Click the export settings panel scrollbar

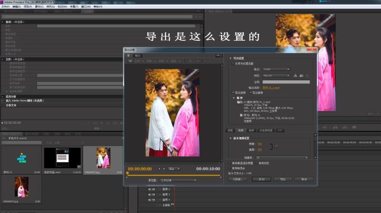pyautogui.click(x=315, y=146)
